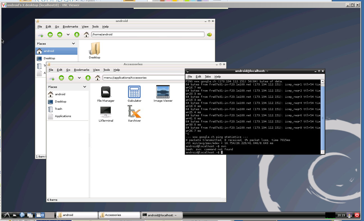Click the /home/android path field
Screen dimensions: 364x221
click(148, 35)
